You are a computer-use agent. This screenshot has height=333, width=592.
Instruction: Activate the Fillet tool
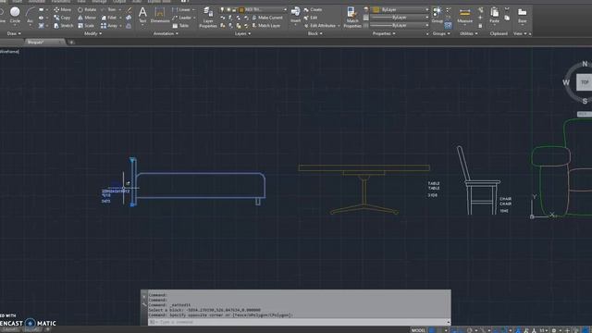(109, 18)
